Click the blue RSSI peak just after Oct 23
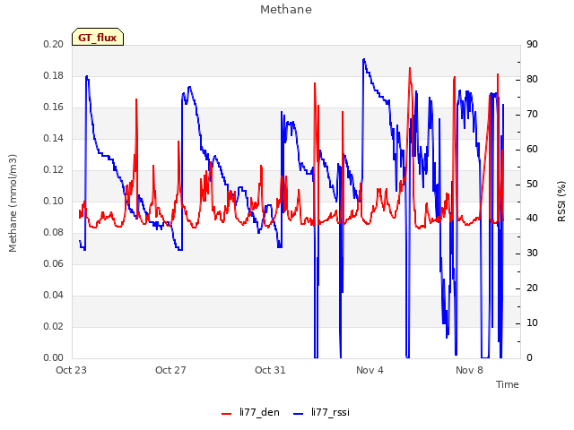 click(x=87, y=76)
